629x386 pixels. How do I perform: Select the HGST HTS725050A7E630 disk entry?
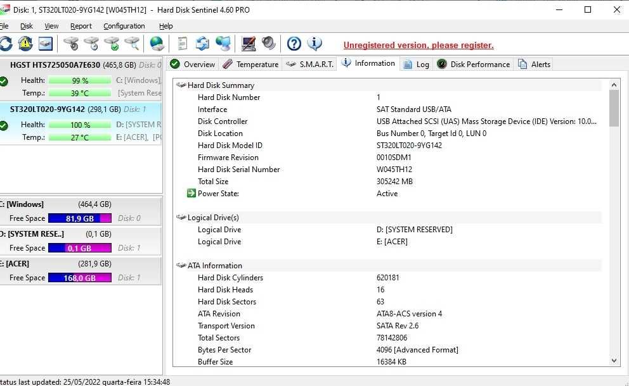coord(81,79)
